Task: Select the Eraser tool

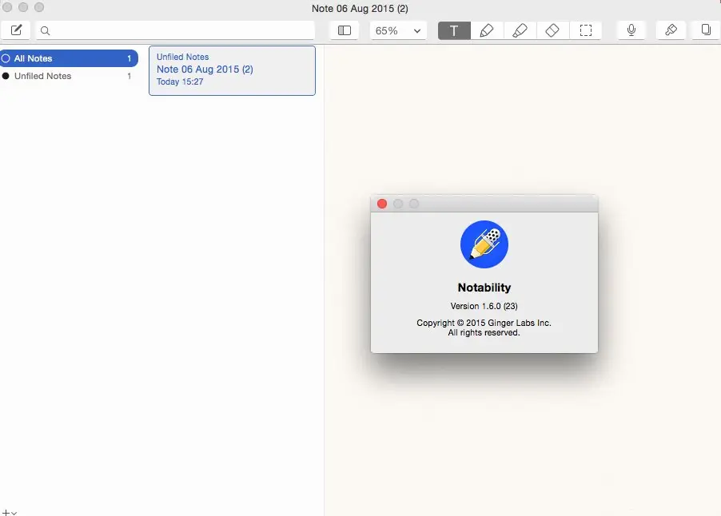Action: point(552,30)
